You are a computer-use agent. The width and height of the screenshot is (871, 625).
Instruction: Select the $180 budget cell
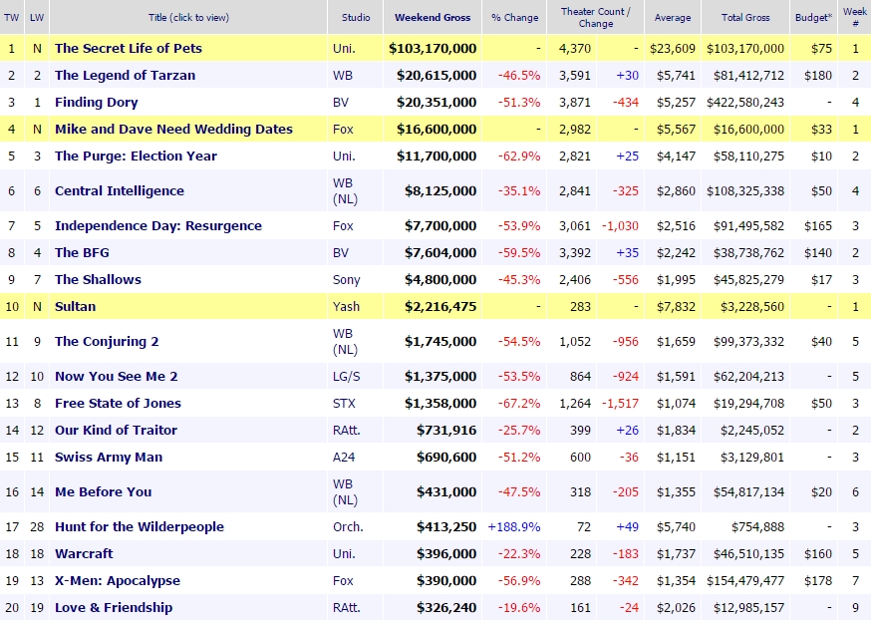(x=818, y=75)
